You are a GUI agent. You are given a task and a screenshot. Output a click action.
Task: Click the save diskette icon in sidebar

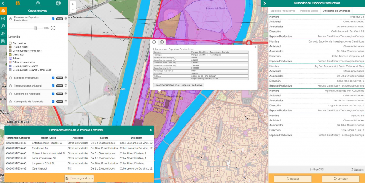tap(3, 41)
